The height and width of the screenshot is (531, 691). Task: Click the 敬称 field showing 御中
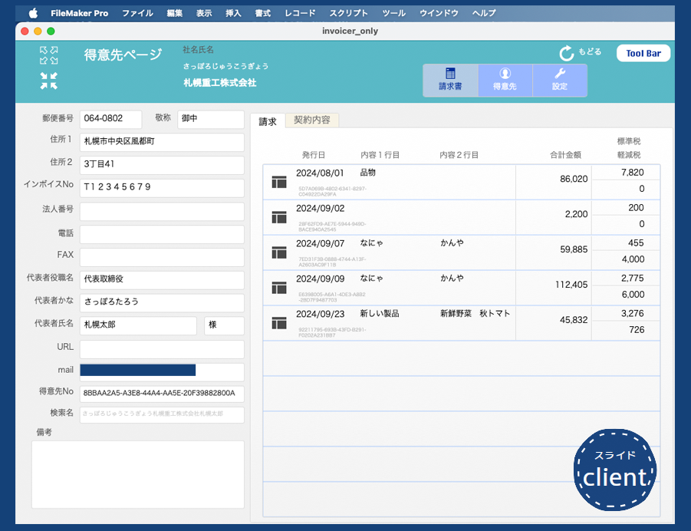tap(210, 119)
